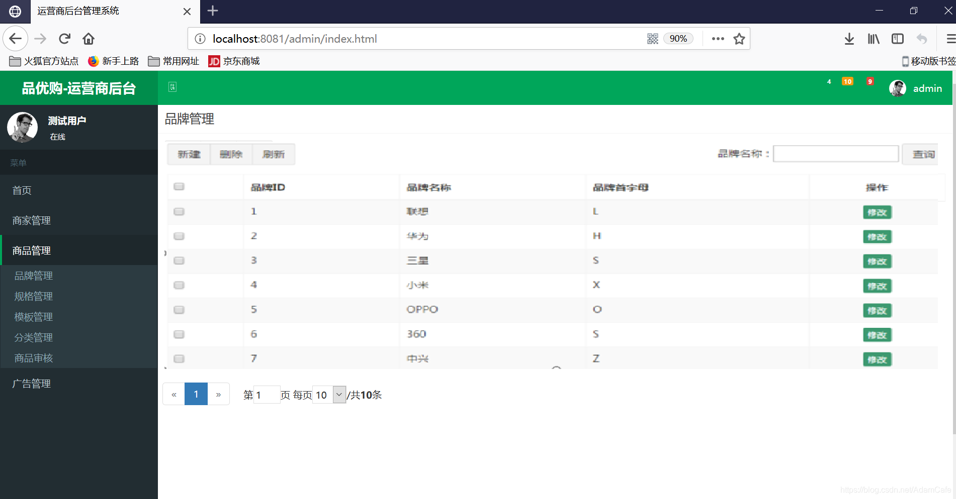Viewport: 956px width, 499px height.
Task: Open the messages badge showing 4
Action: pyautogui.click(x=829, y=81)
